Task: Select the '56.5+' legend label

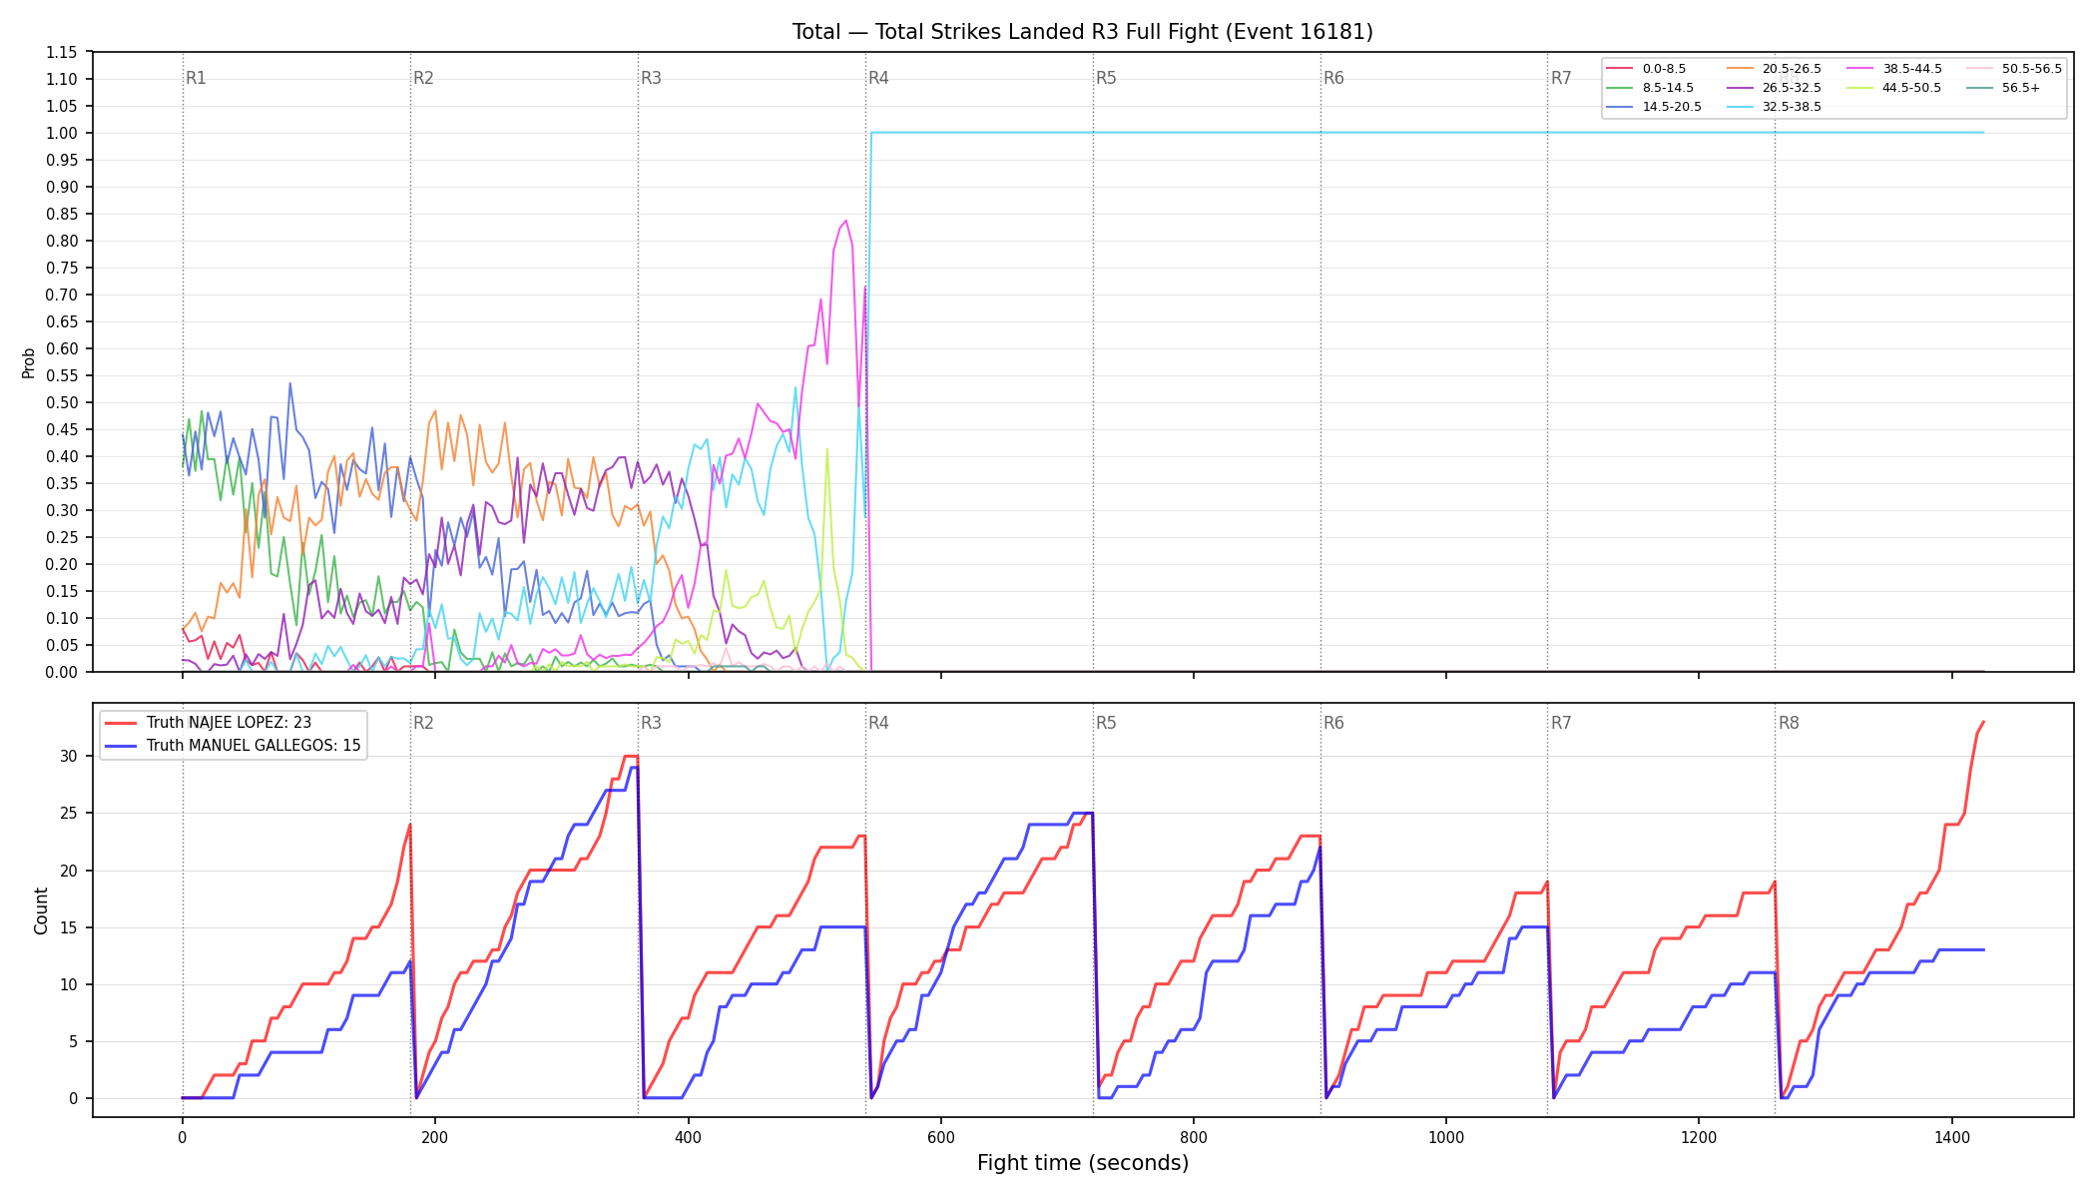Action: click(x=2021, y=88)
